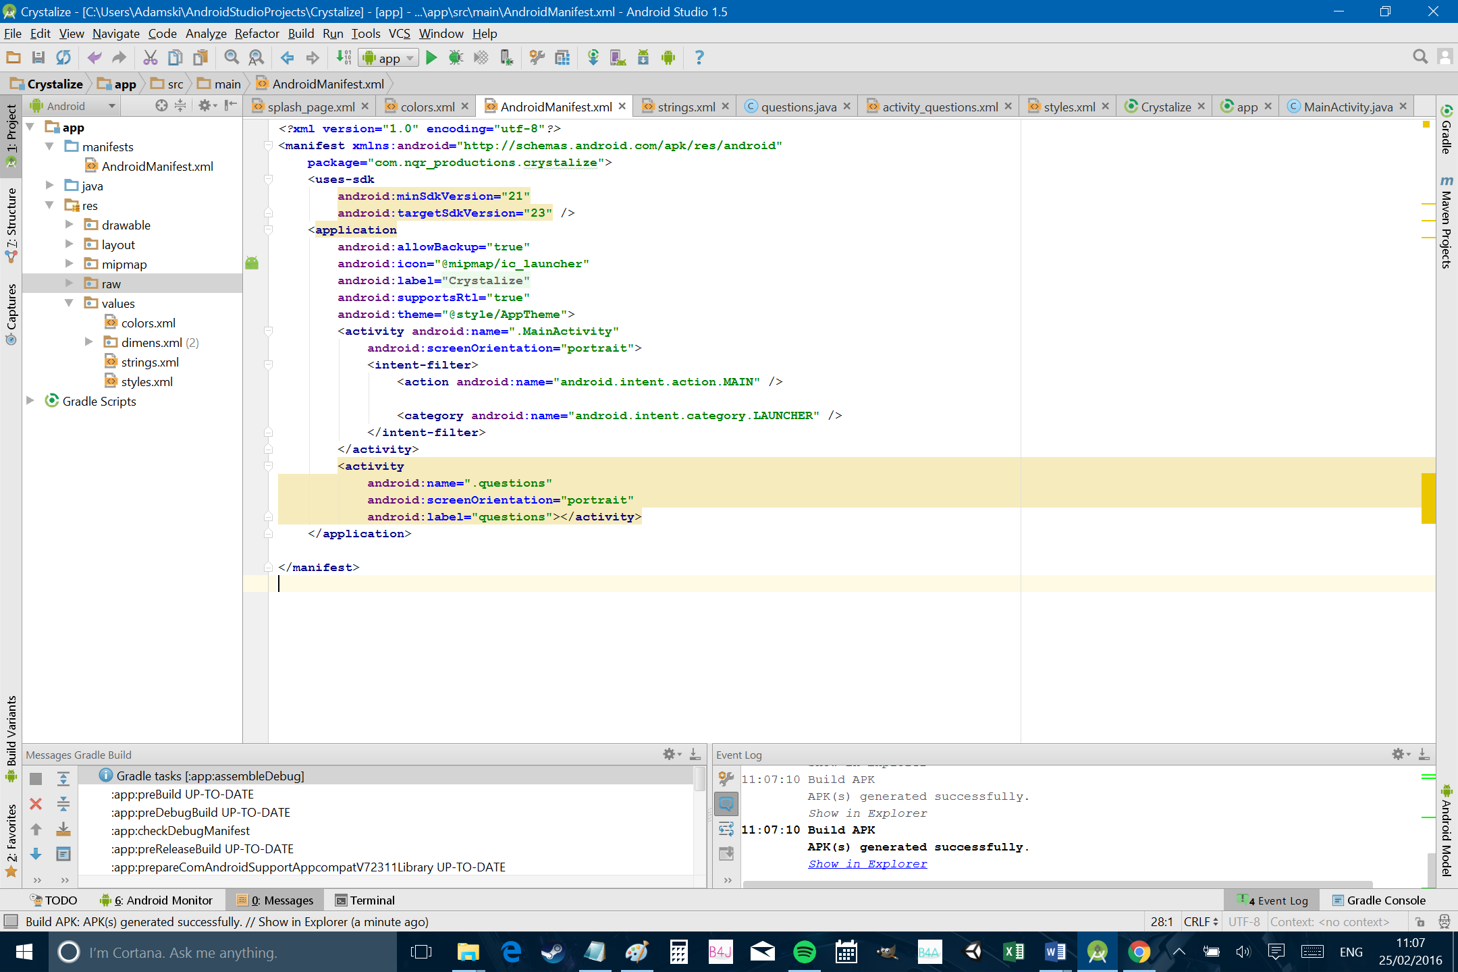Select strings.xml in project tree

pos(150,362)
